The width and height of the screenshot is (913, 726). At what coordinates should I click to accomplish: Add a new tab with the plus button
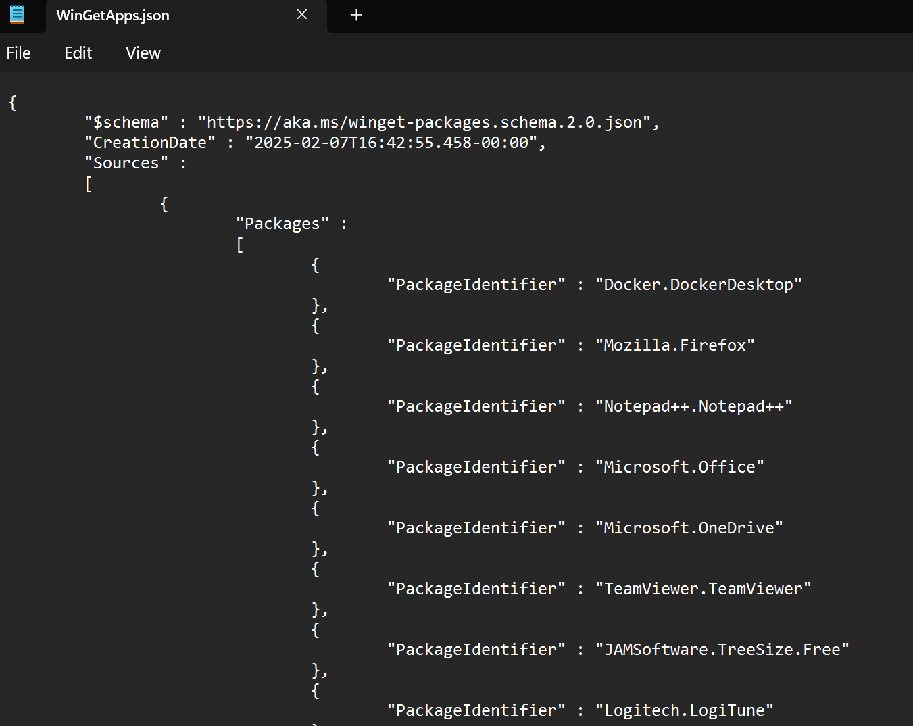point(356,15)
